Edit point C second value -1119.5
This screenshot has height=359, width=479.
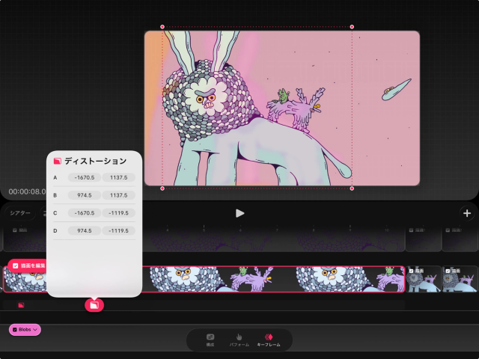(x=118, y=213)
